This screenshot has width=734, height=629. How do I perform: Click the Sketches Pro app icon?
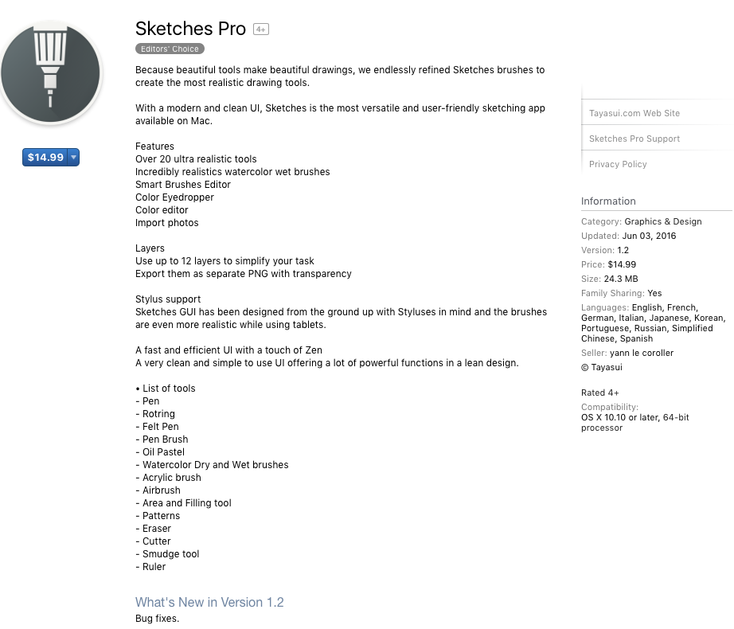coord(52,72)
